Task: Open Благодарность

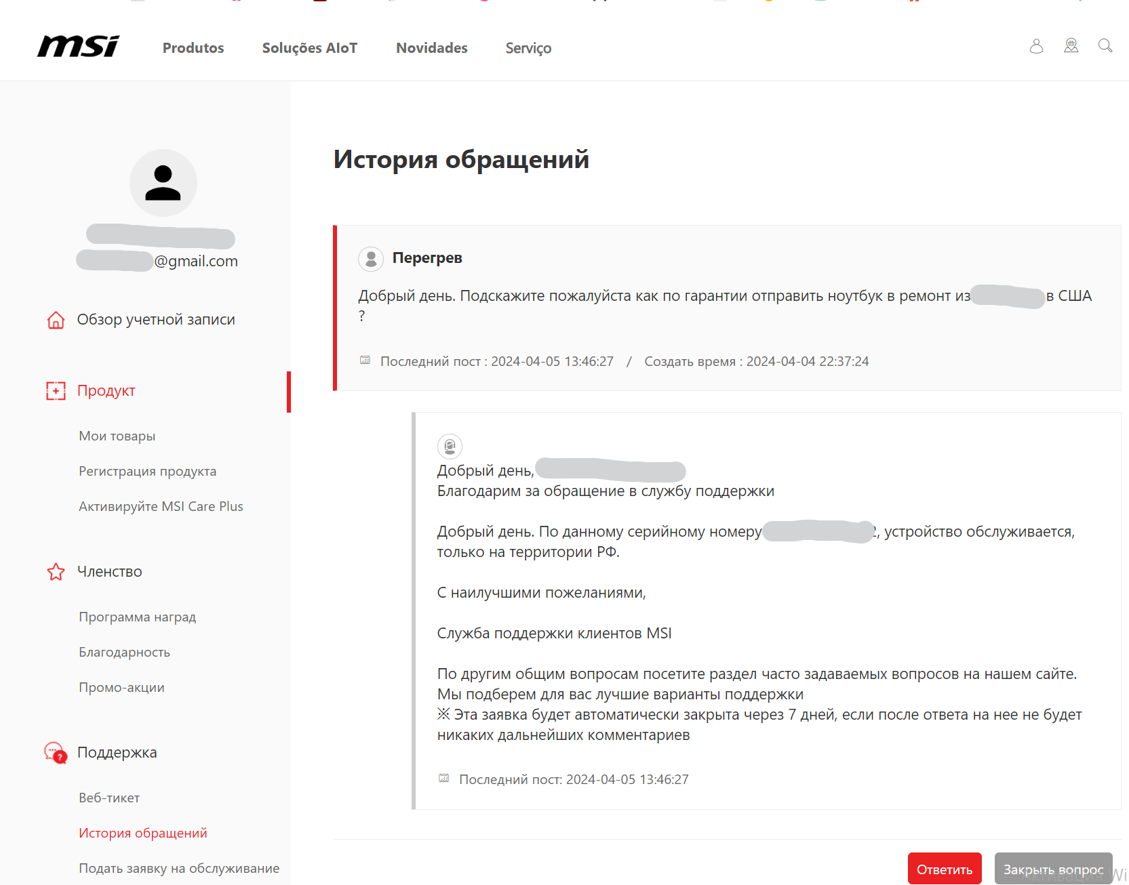Action: tap(124, 653)
